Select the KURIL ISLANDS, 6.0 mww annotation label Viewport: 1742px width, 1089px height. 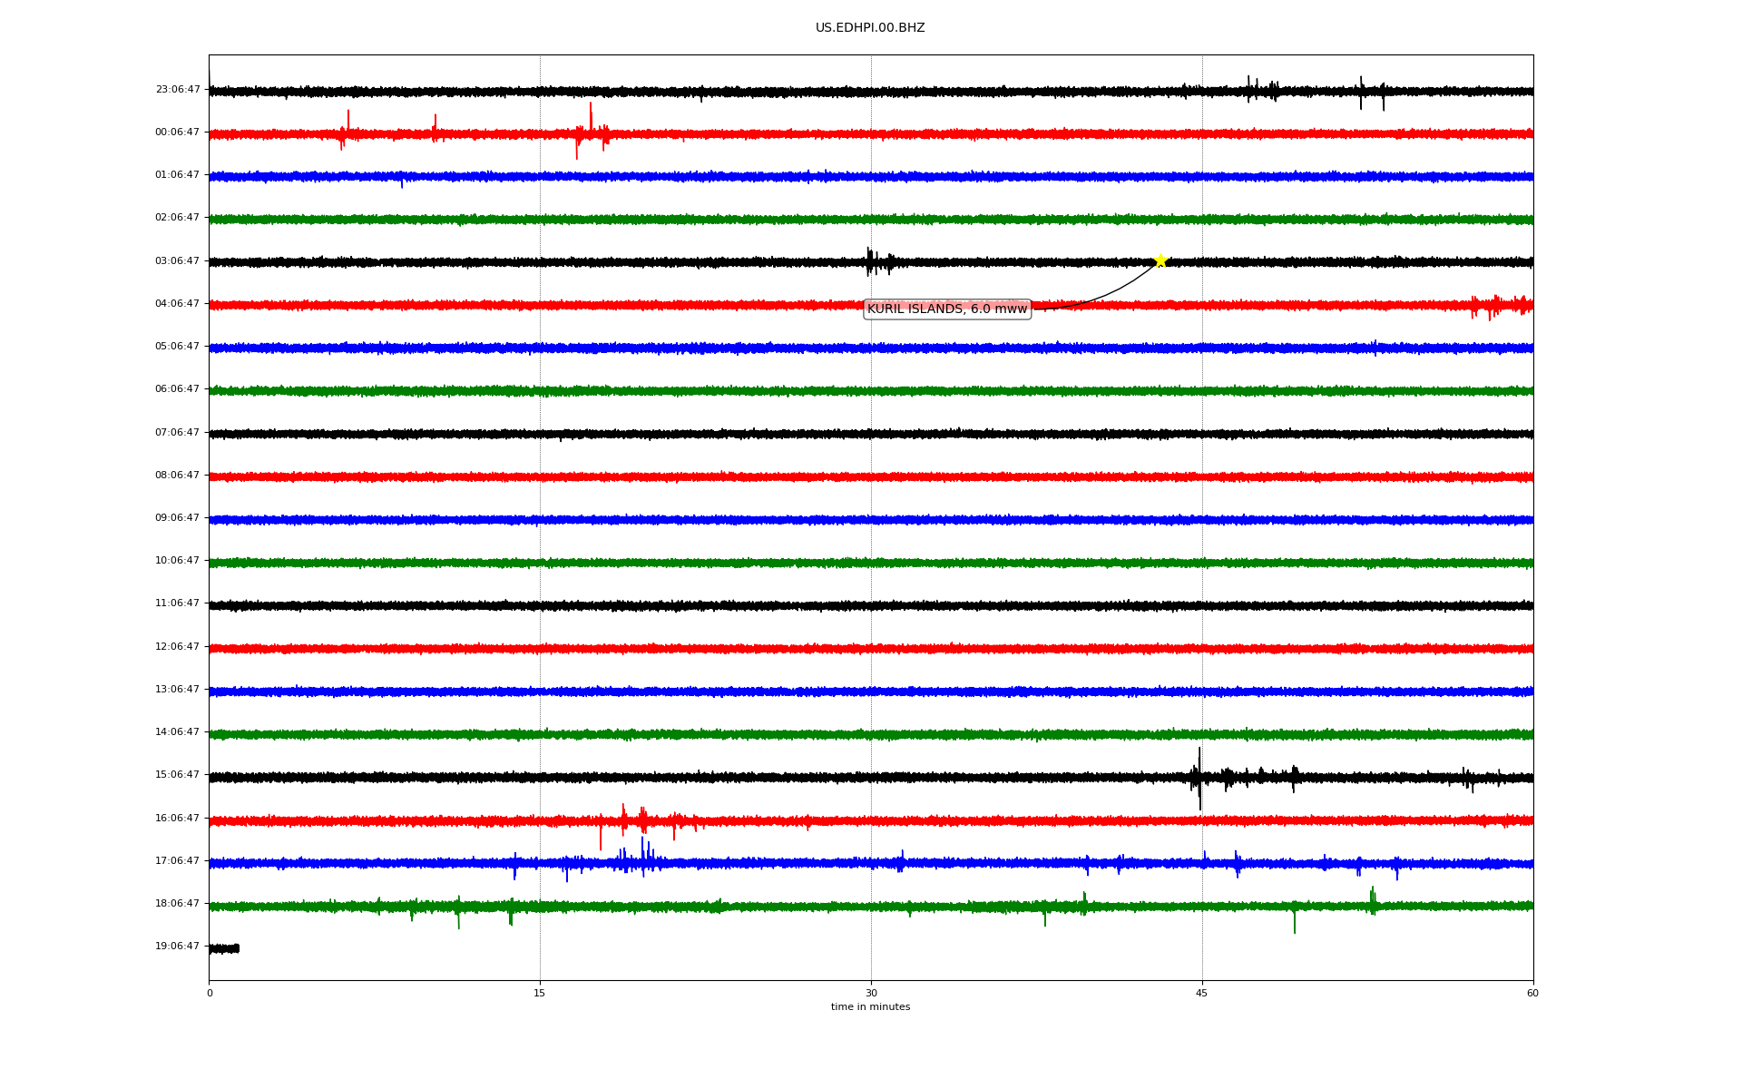tap(947, 309)
